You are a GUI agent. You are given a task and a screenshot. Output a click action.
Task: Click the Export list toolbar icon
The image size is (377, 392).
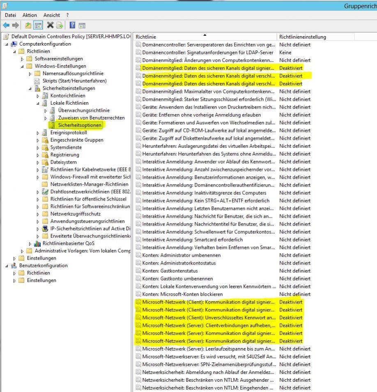click(x=60, y=25)
